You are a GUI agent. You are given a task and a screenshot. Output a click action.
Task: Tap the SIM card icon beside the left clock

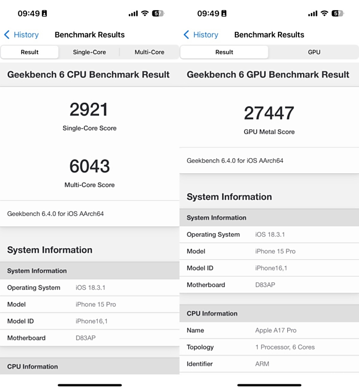click(x=44, y=13)
